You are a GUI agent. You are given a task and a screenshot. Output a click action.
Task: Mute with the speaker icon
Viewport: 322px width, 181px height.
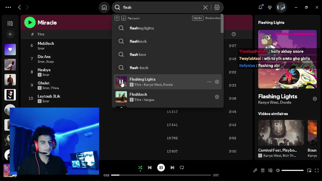tap(278, 170)
